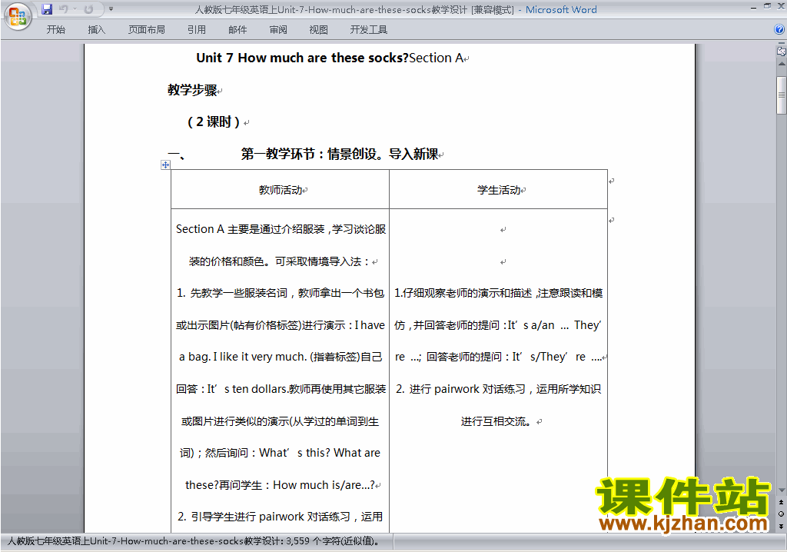Click the heading '第一教学环节：情景创设。导入新课'
Screen dimensions: 787x552
click(340, 154)
